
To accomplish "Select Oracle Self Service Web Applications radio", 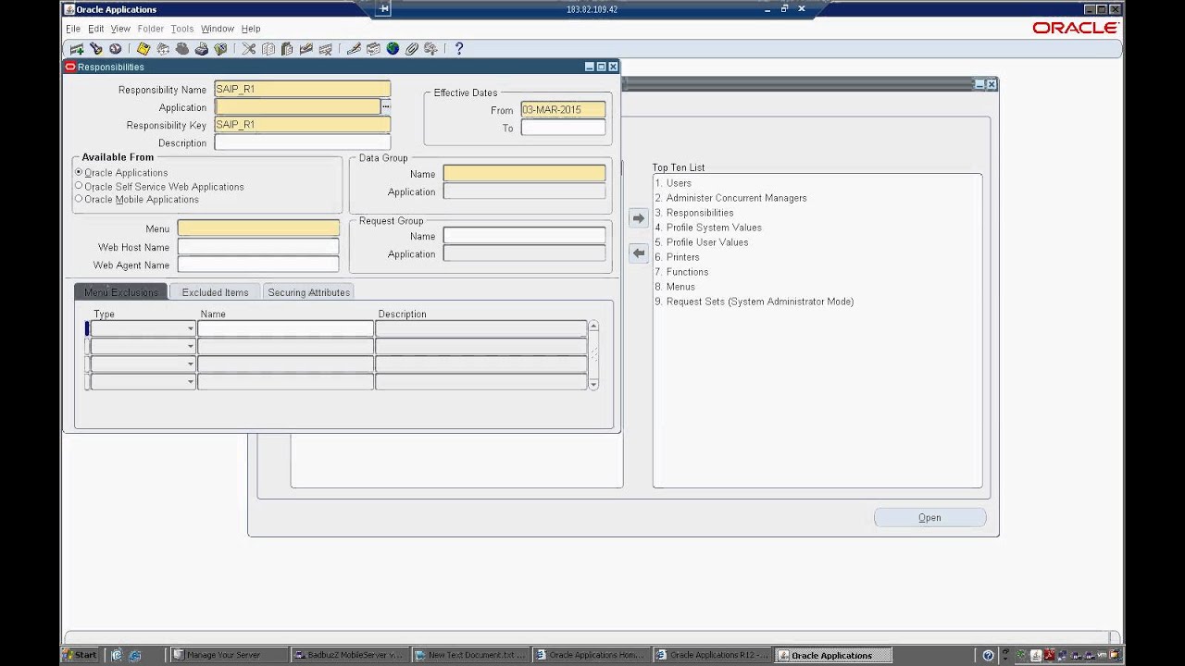I will tap(79, 186).
